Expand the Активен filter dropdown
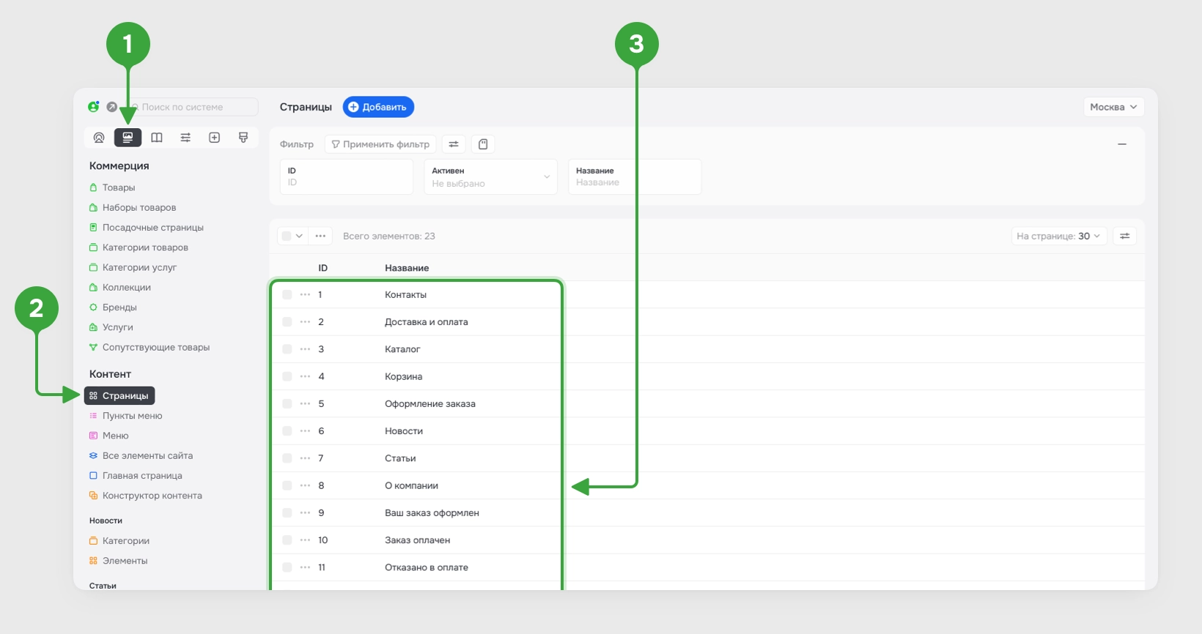 (x=491, y=177)
